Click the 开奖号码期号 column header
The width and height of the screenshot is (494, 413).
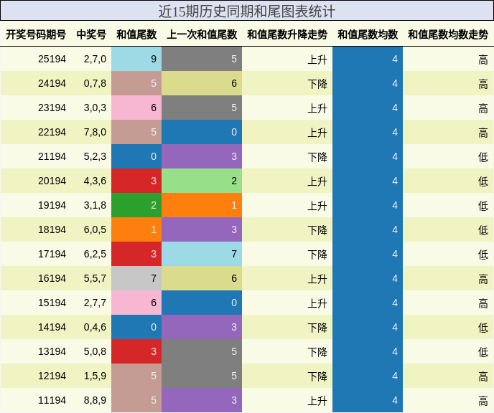[36, 34]
